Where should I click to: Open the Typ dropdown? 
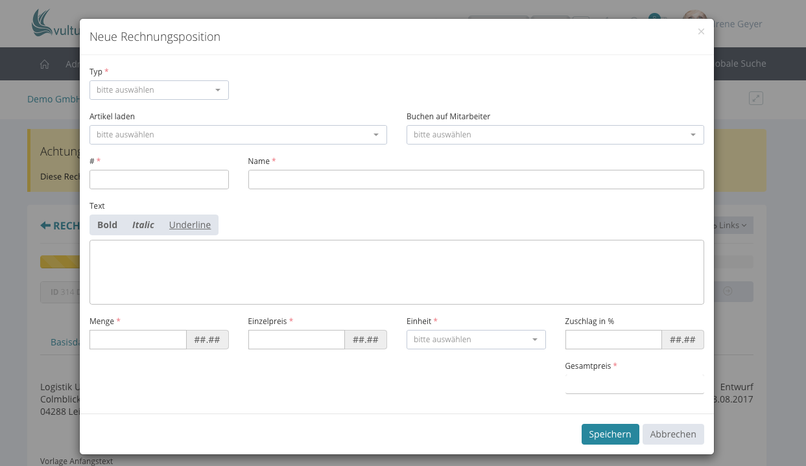[x=159, y=90]
